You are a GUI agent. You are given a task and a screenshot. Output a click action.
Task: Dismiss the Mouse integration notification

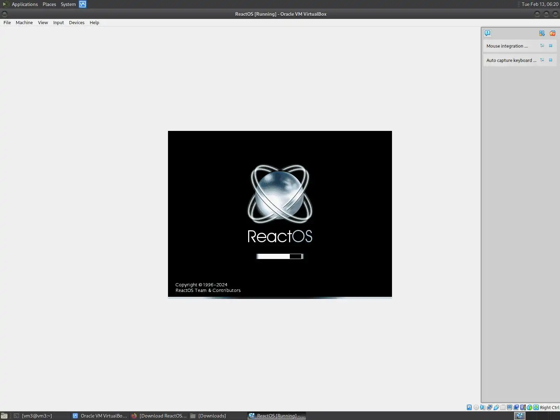click(x=551, y=45)
